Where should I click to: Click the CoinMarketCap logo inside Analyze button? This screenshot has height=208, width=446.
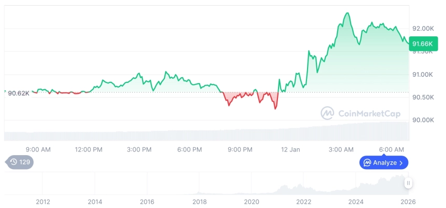coord(367,163)
